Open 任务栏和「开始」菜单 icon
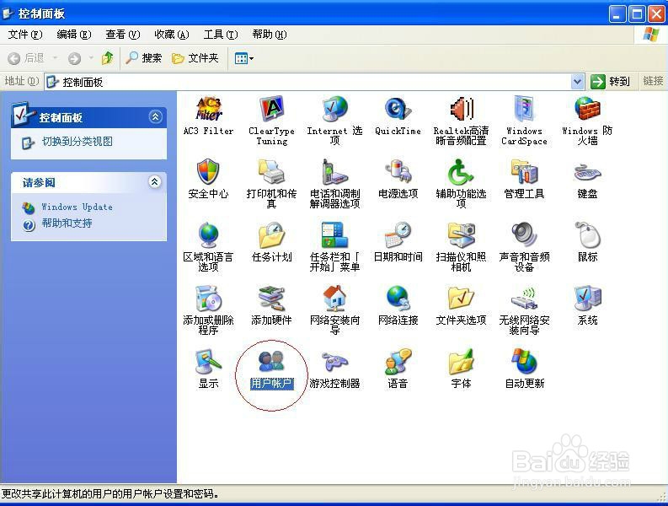 [334, 235]
